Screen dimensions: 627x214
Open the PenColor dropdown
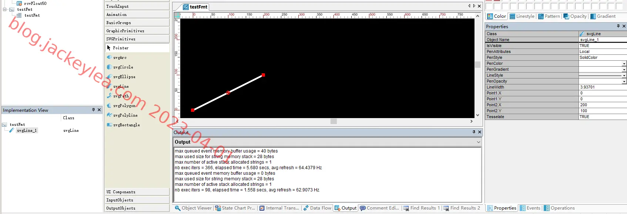tap(624, 64)
